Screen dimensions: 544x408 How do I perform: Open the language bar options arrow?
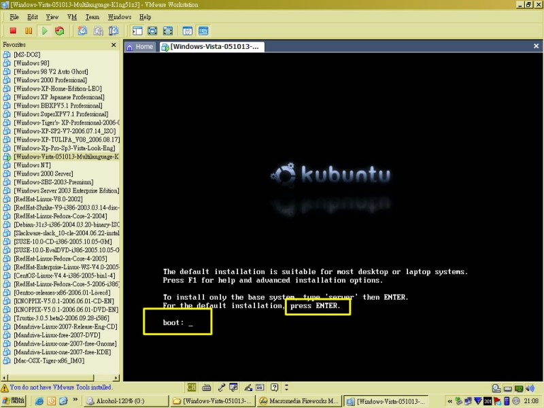286,387
